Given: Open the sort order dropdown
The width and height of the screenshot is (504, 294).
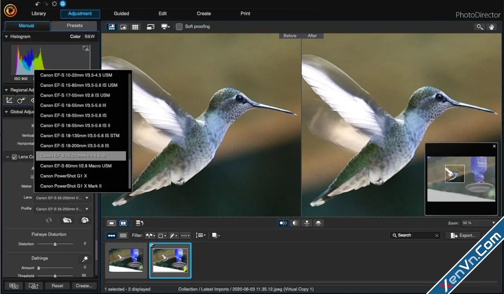Looking at the screenshot, I should coord(201,235).
